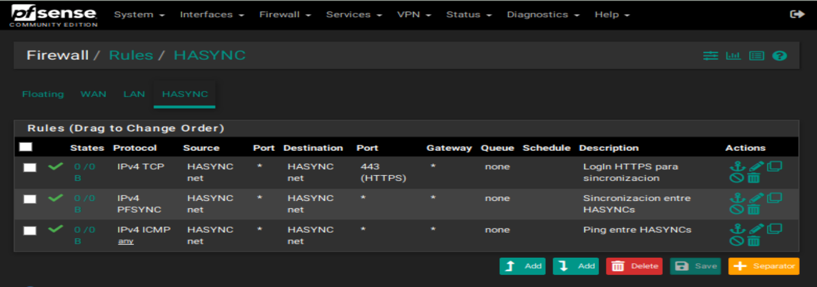Toggle the select-all rules checkbox in header
Image resolution: width=817 pixels, height=287 pixels.
coord(26,147)
